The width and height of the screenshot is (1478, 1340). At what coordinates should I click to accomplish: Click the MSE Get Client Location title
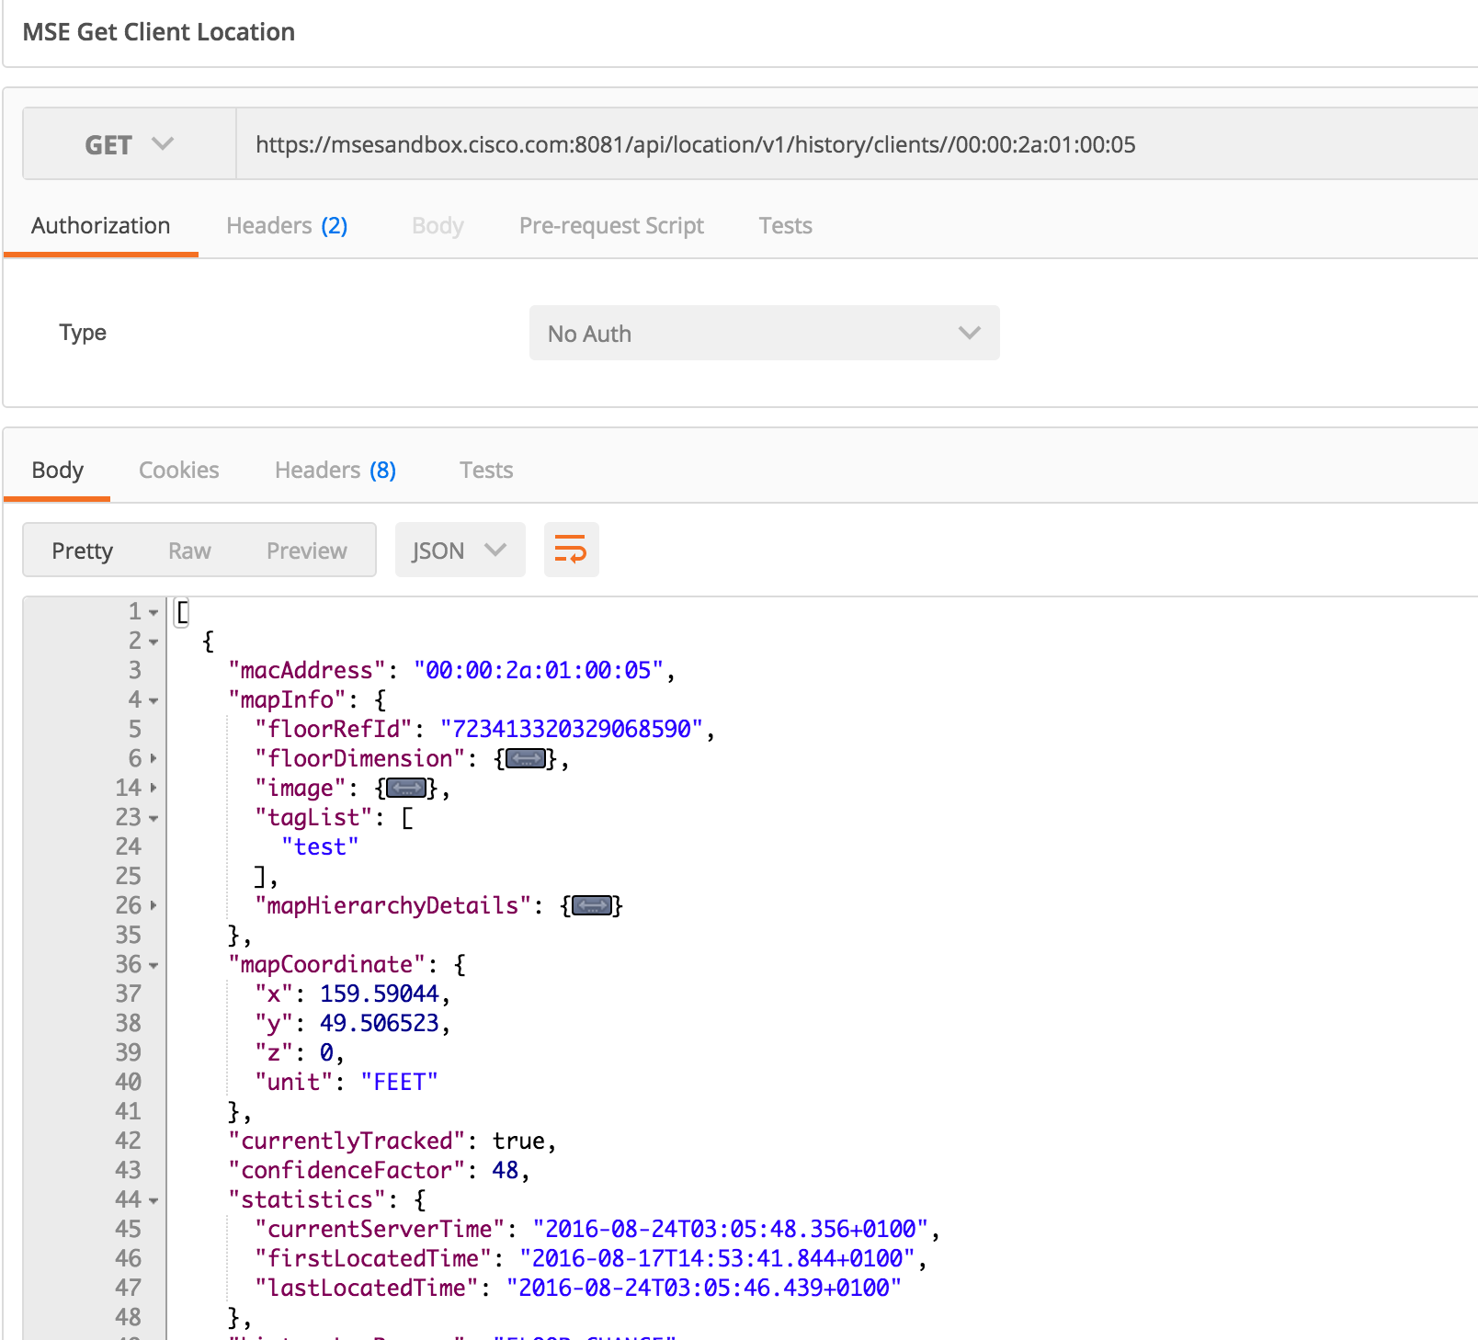click(159, 32)
